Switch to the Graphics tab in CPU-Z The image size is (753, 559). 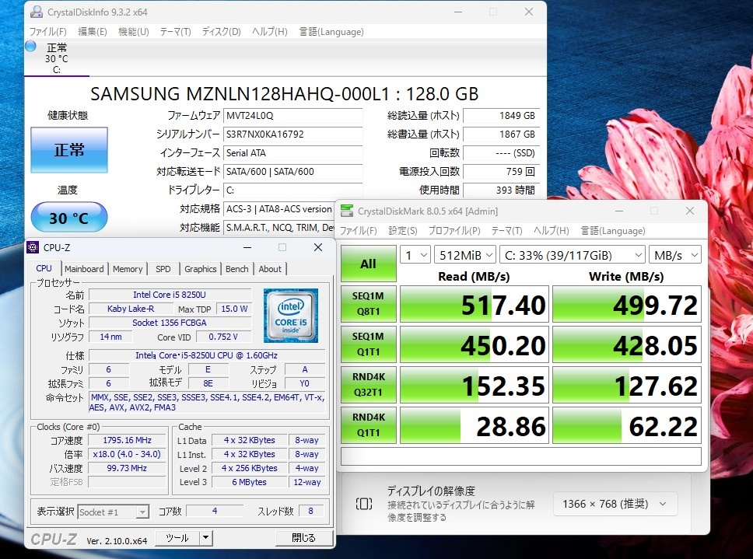[x=200, y=269]
